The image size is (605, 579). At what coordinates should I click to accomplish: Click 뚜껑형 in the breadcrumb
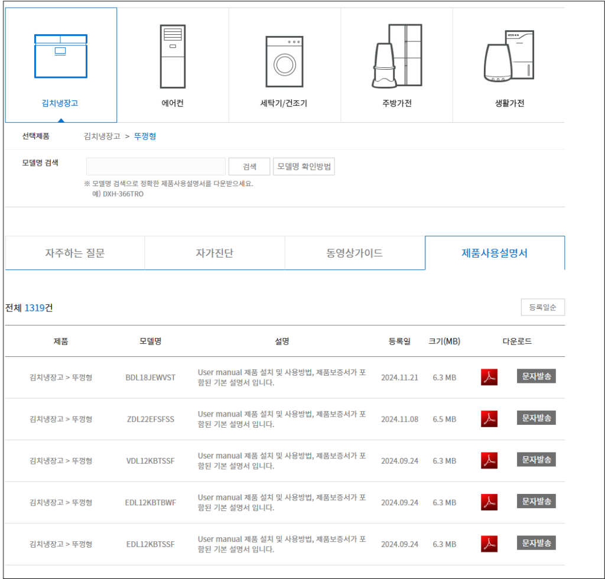145,136
